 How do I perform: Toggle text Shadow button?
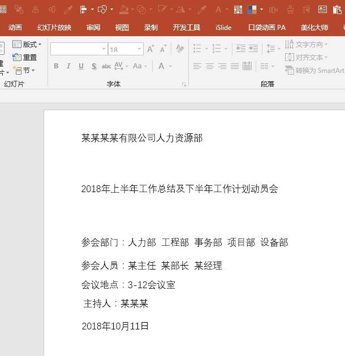click(x=94, y=66)
